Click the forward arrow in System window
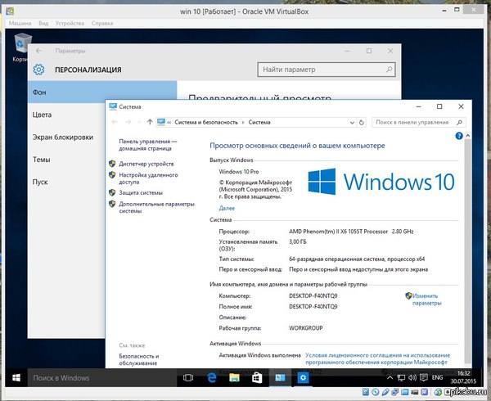491x401 pixels. pos(128,122)
